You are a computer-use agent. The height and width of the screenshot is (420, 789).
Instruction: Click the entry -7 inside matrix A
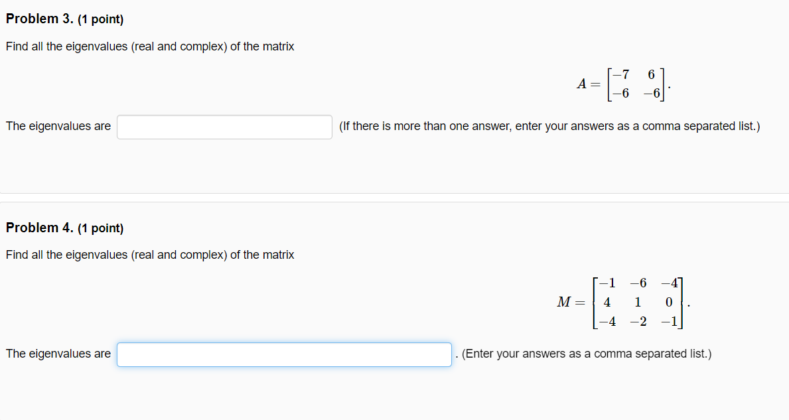click(x=618, y=76)
